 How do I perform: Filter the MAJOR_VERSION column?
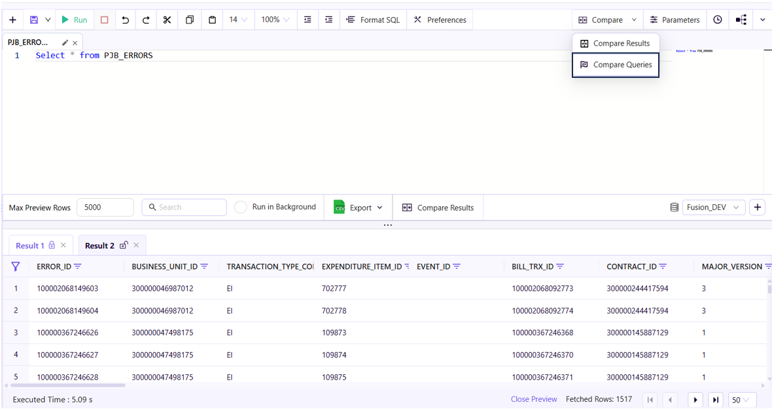click(x=768, y=266)
